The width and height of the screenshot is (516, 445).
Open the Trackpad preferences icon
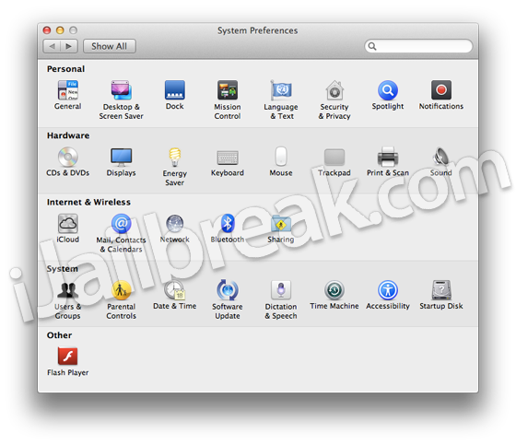(x=334, y=157)
